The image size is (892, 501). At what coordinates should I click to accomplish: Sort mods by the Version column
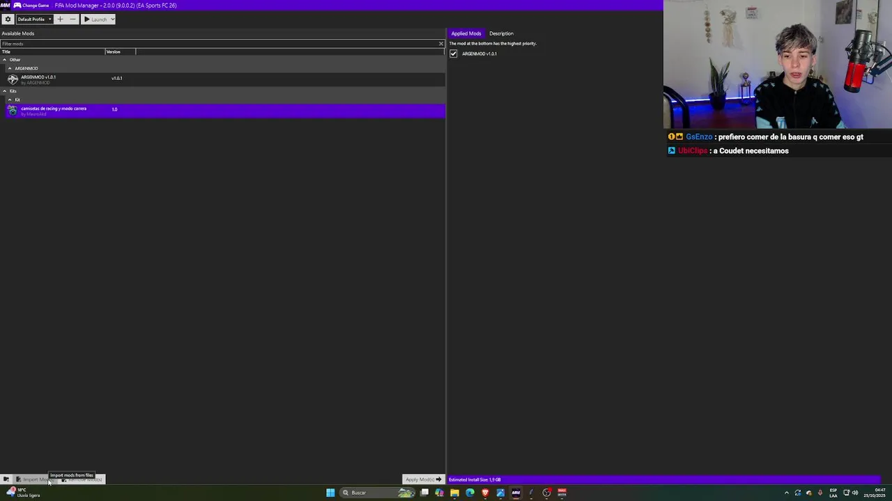point(120,51)
